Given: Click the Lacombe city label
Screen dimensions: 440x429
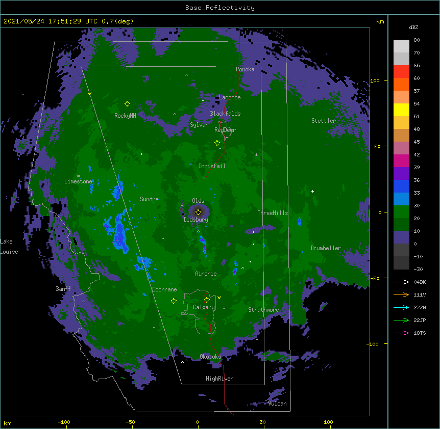Looking at the screenshot, I should (x=230, y=97).
